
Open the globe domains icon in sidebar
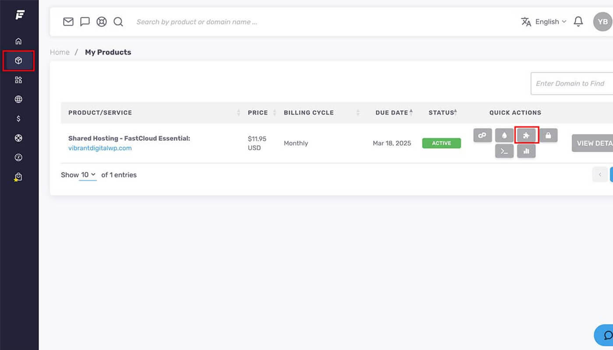click(x=18, y=99)
